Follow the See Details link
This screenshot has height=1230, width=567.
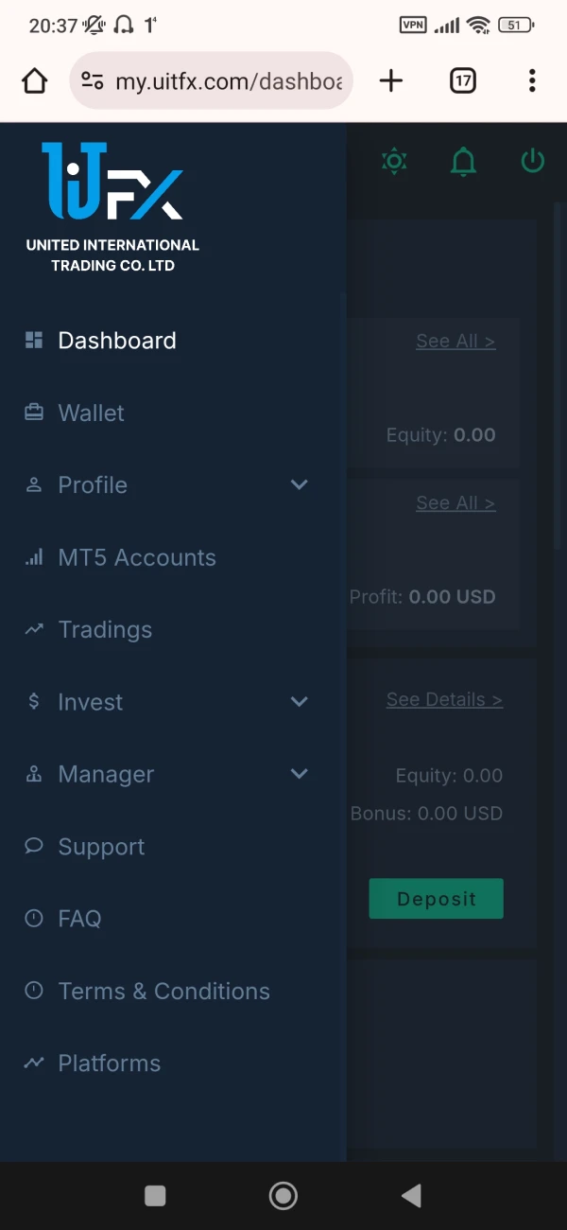pyautogui.click(x=444, y=700)
